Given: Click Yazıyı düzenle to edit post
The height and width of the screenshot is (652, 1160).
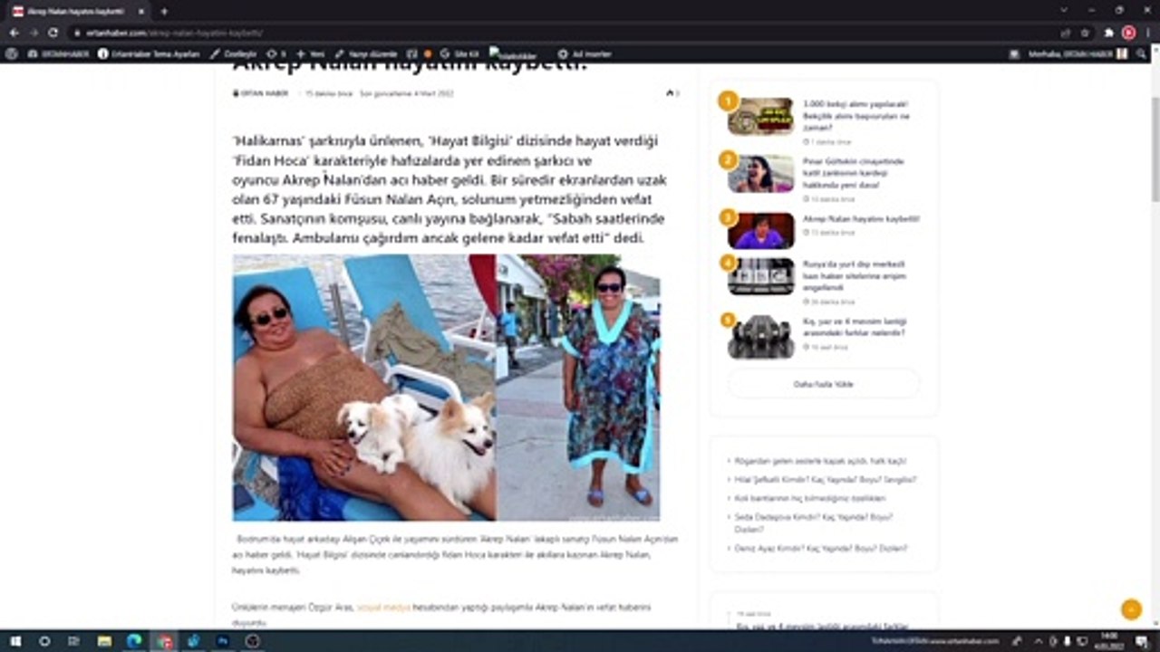Looking at the screenshot, I should pos(366,54).
